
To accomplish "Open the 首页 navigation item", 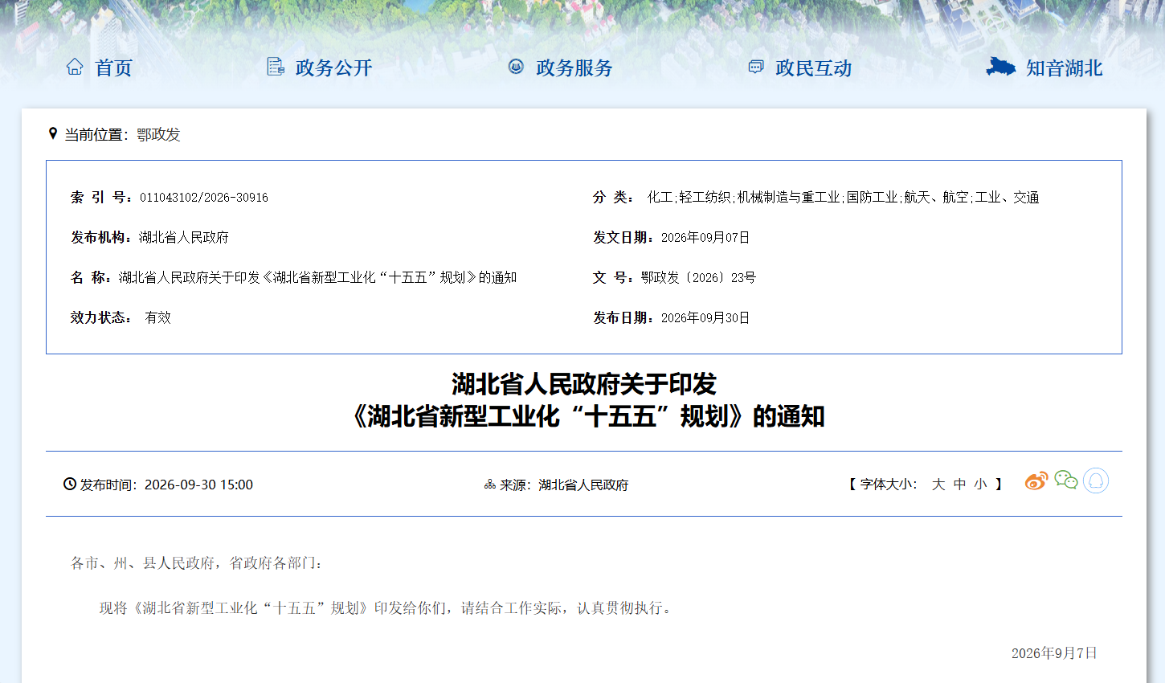I will 113,67.
